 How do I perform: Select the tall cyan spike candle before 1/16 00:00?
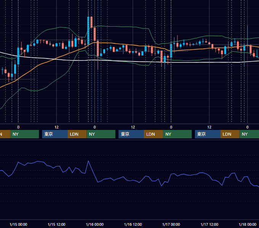[x=88, y=30]
